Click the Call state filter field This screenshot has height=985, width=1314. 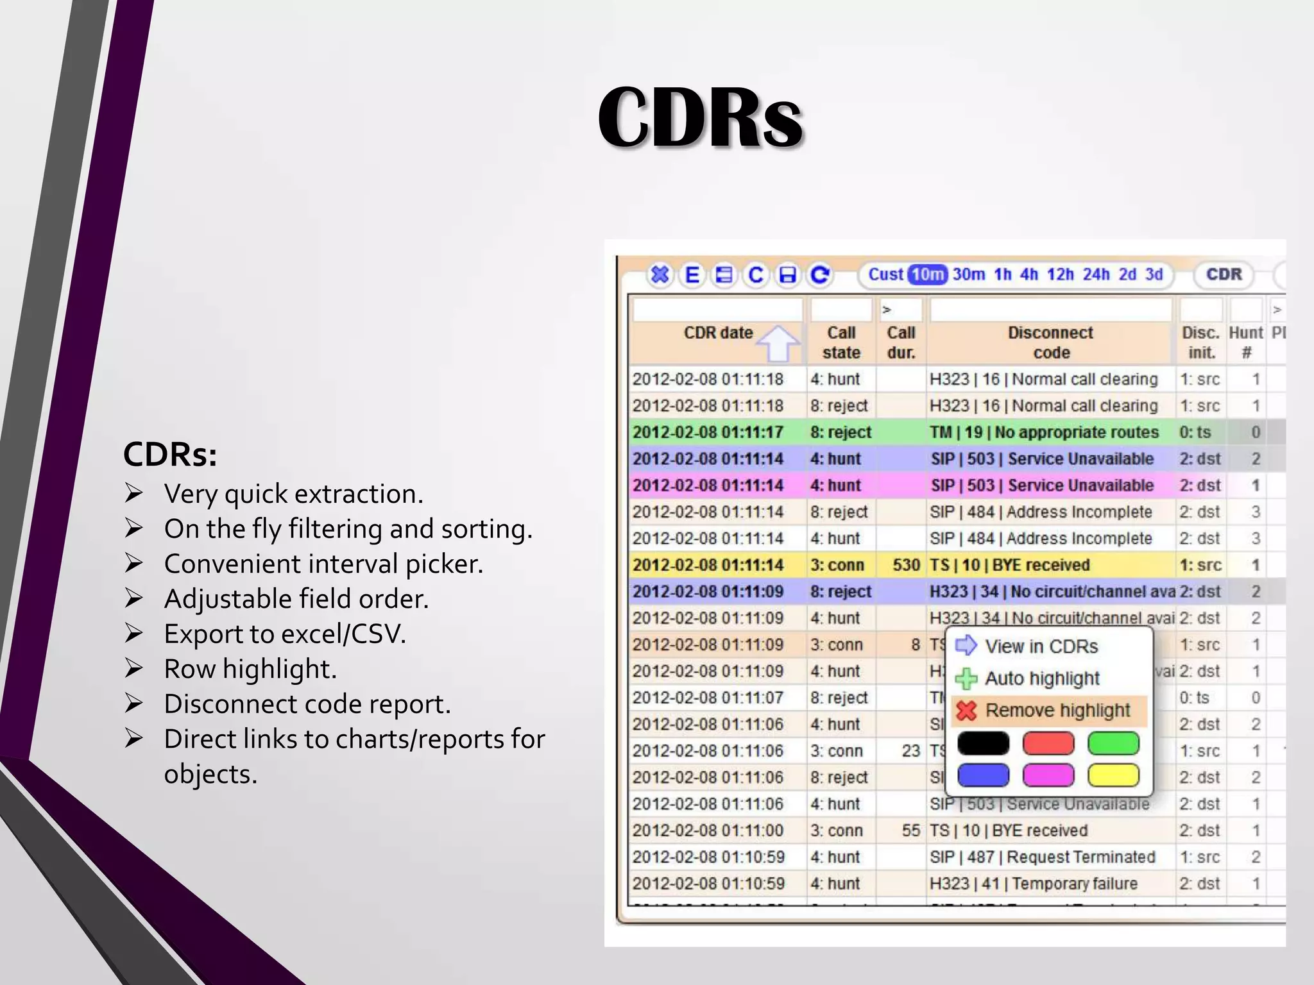point(841,310)
